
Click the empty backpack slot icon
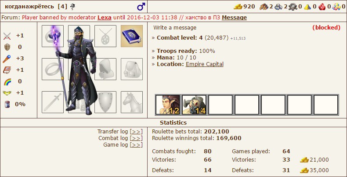[132, 69]
